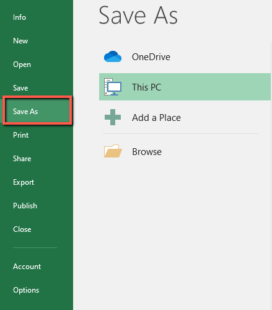Screen dimensions: 272x310
Task: Go to the Open page
Action: [x=22, y=64]
